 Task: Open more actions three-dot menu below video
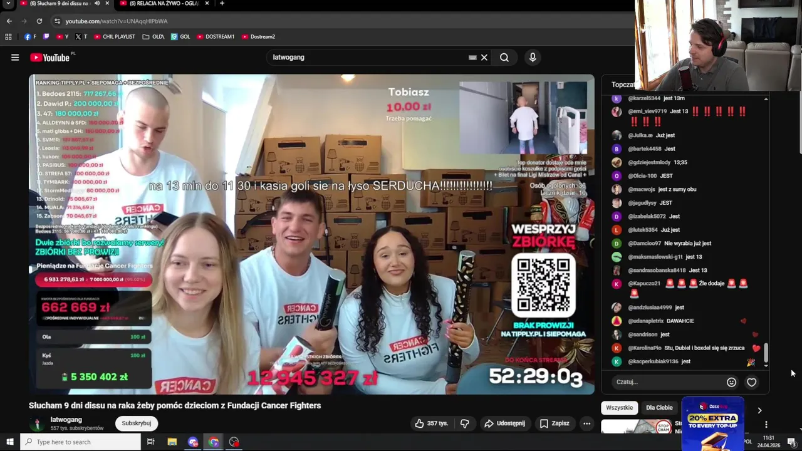pyautogui.click(x=587, y=423)
